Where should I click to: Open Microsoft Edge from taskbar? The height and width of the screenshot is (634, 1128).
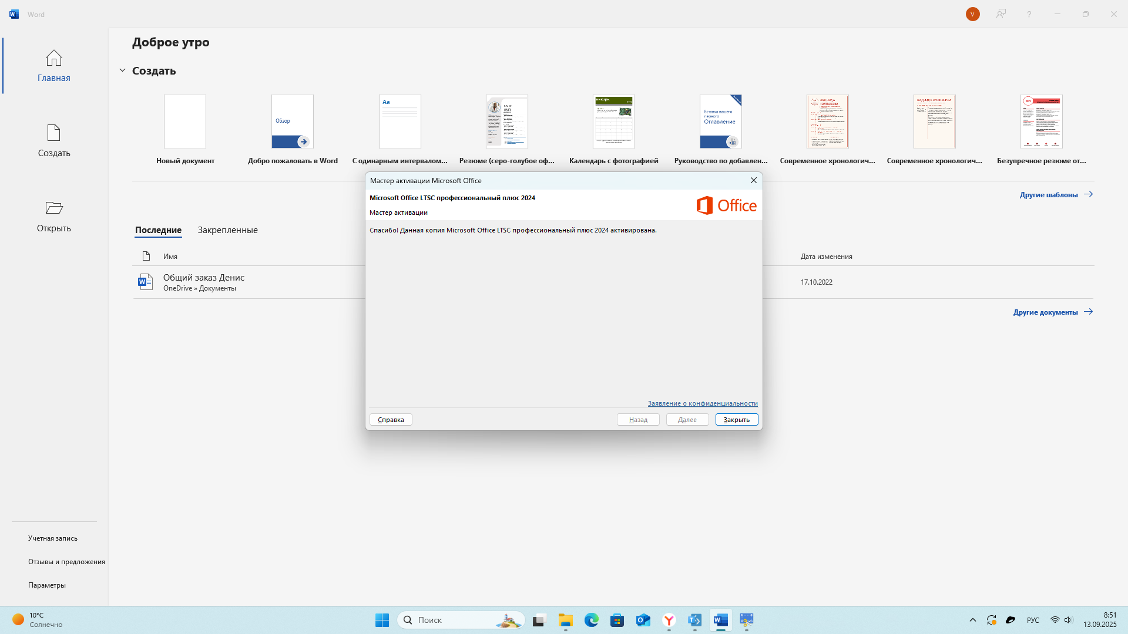(x=592, y=620)
